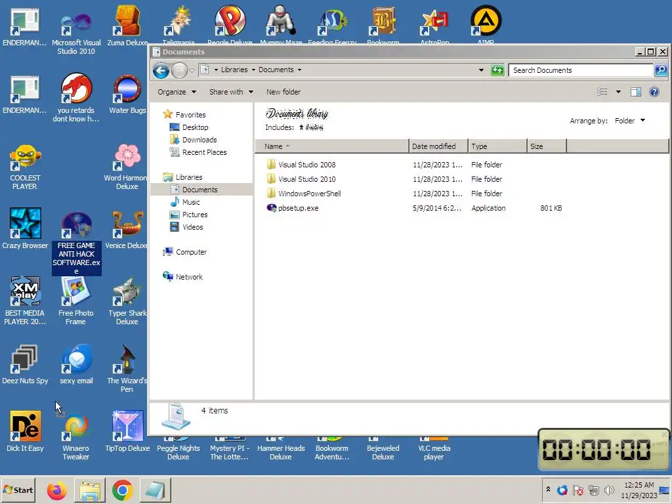
Task: Open the view options dropdown arrow
Action: [x=618, y=92]
